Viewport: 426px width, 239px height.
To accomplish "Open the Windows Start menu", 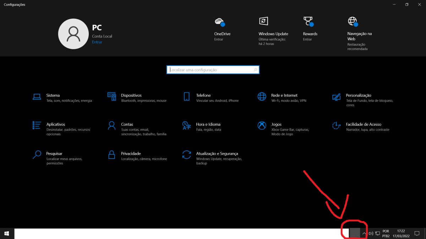I will point(7,234).
